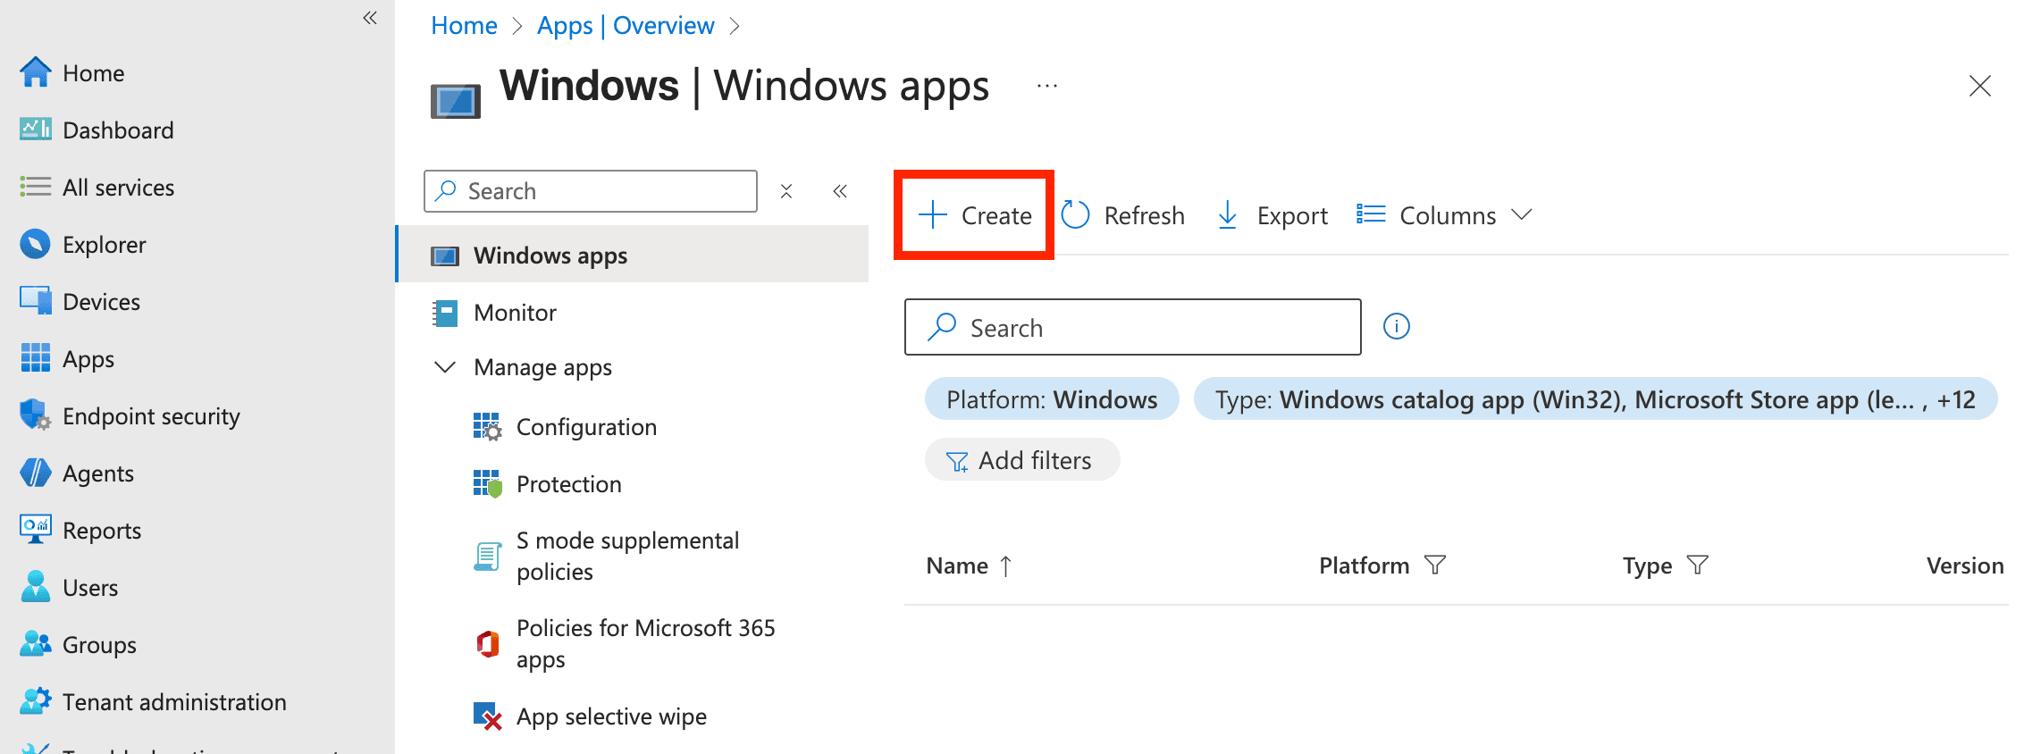Screen dimensions: 2041x754
Task: Click the Export button label
Action: point(1292,215)
